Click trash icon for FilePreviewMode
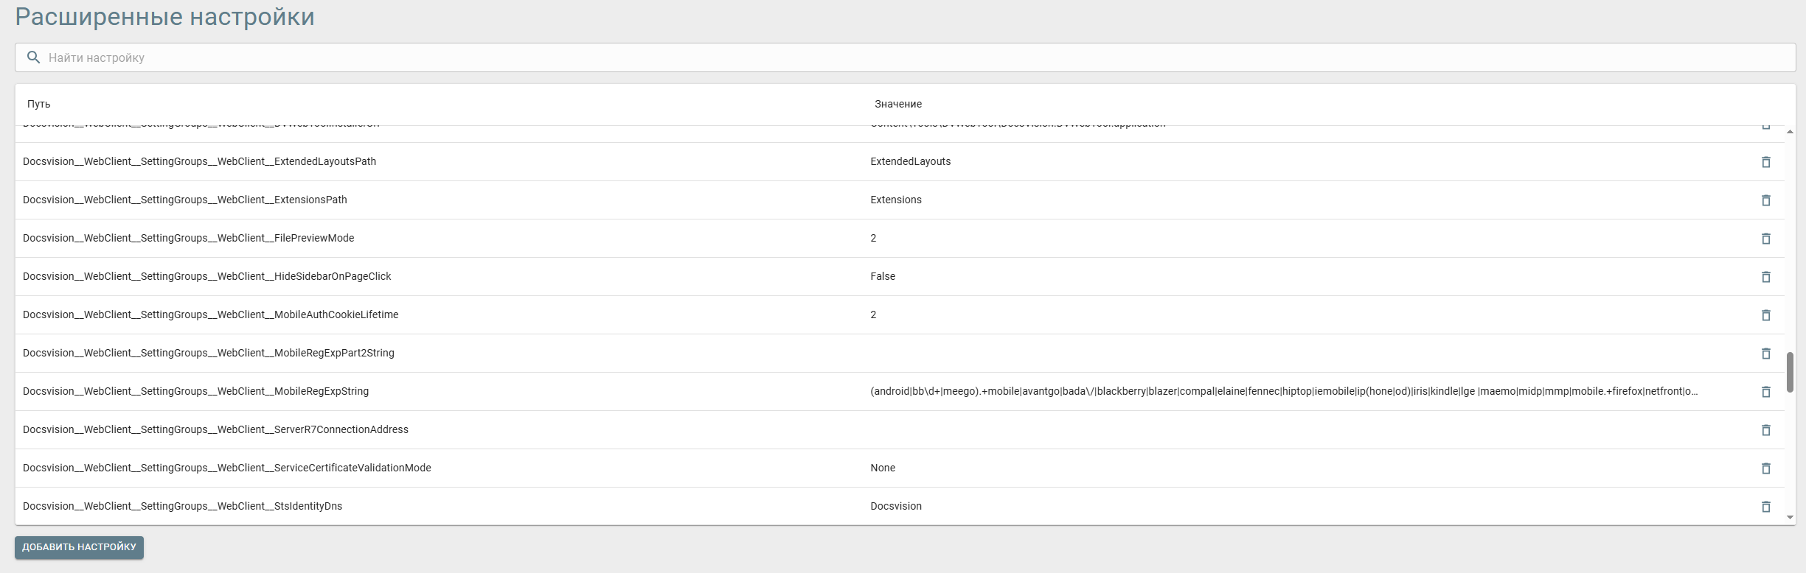The height and width of the screenshot is (573, 1806). point(1765,239)
